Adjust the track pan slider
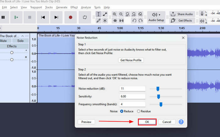This screenshot has height=137, width=220. point(12,60)
